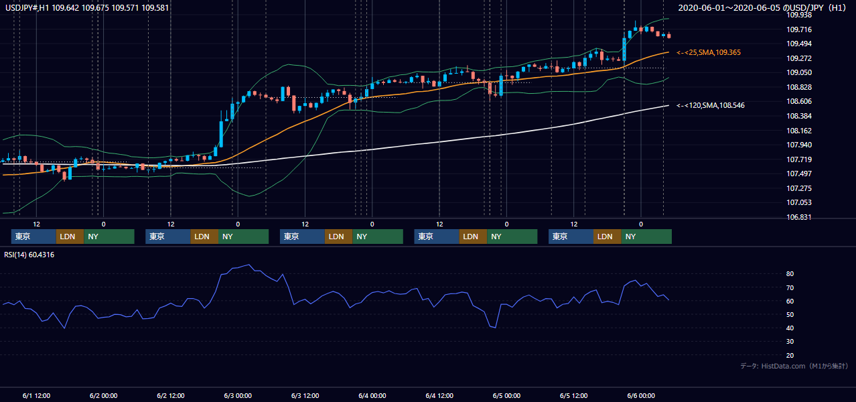This screenshot has height=402, width=856.
Task: Click the 2020-06-01～2020-06-05 USD/JPY (H1) chart title
Action: [763, 8]
